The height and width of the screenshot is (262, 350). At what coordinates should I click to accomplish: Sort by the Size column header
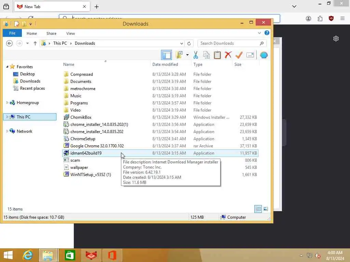(x=238, y=64)
